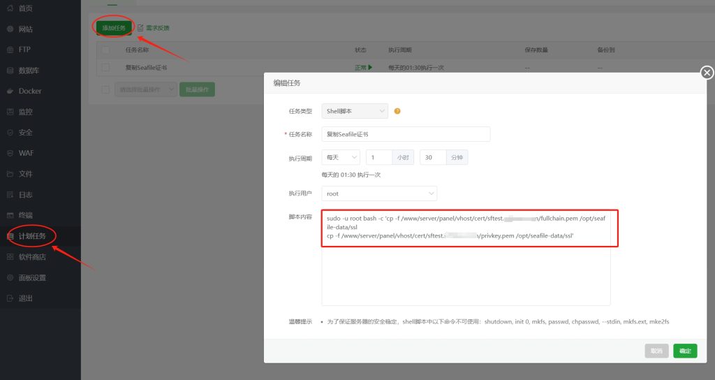Open 软件商店 in the sidebar menu
Viewport: 715px width, 380px height.
pyautogui.click(x=32, y=257)
